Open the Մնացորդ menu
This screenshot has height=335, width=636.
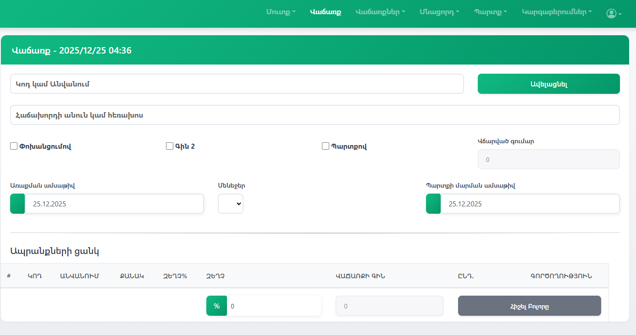coord(439,12)
